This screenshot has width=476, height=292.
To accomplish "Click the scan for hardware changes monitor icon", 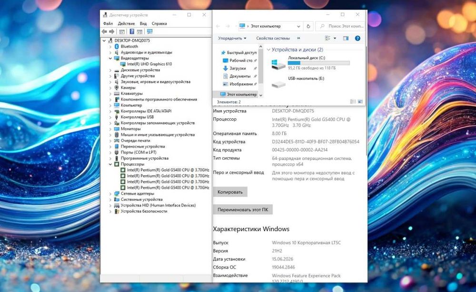I will [149, 31].
